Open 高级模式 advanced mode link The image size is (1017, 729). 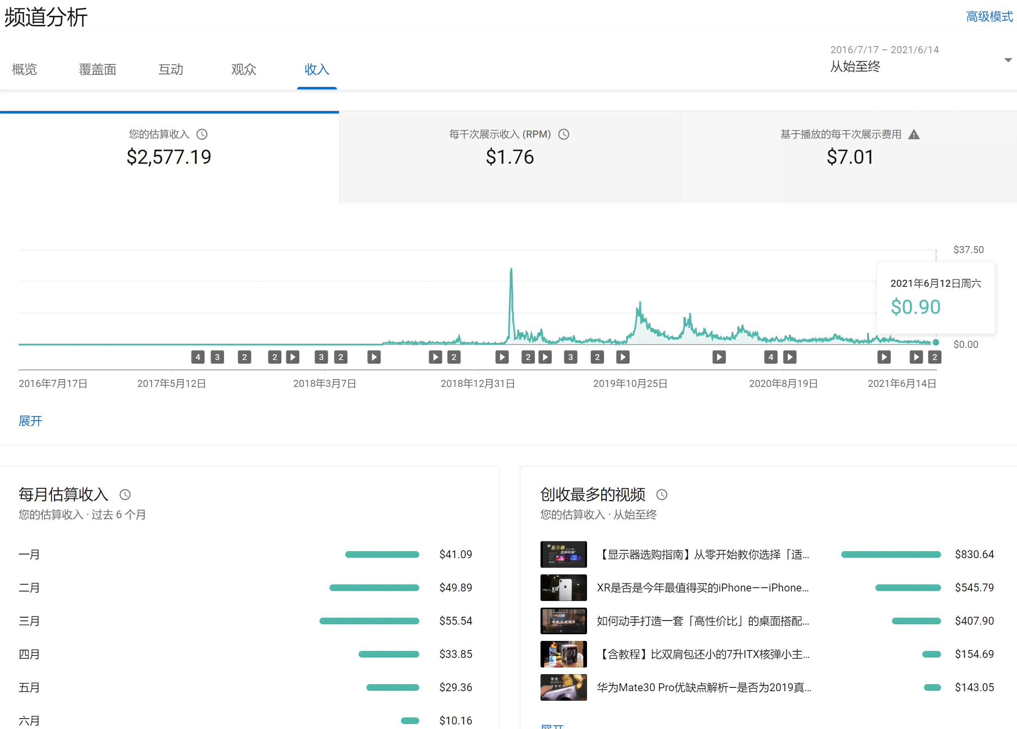click(989, 17)
